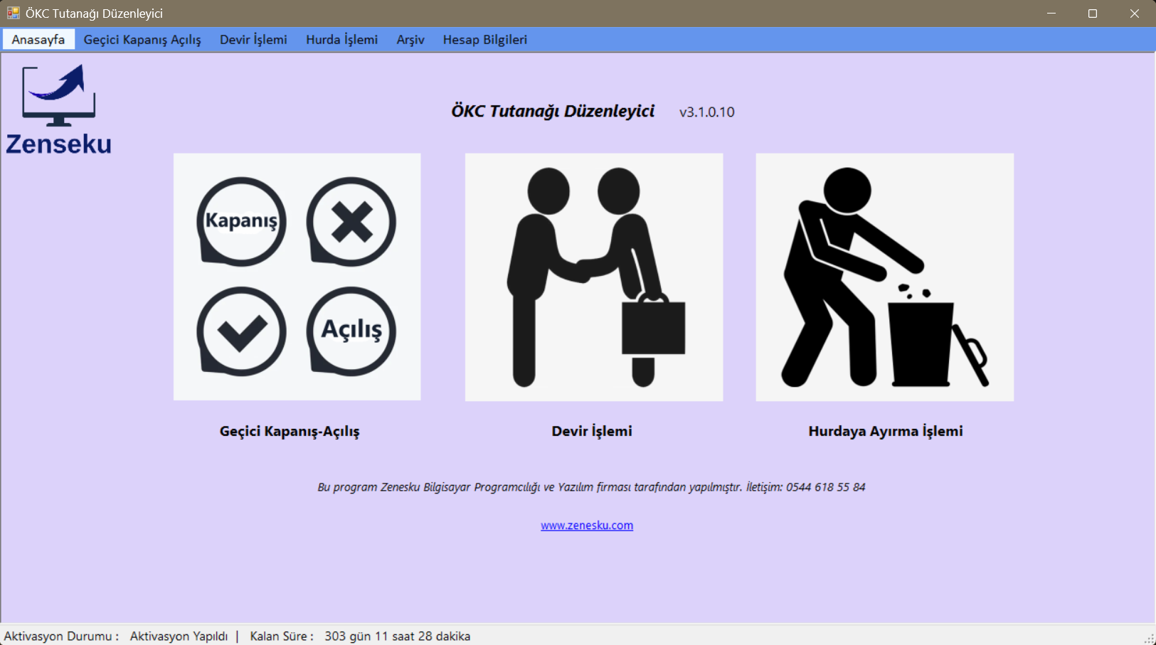Switch to the Anasayfa tab
This screenshot has width=1156, height=645.
point(38,40)
